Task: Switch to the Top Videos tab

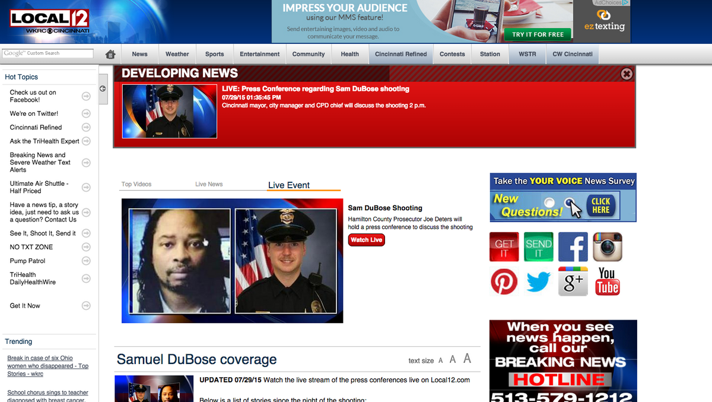Action: coord(136,184)
